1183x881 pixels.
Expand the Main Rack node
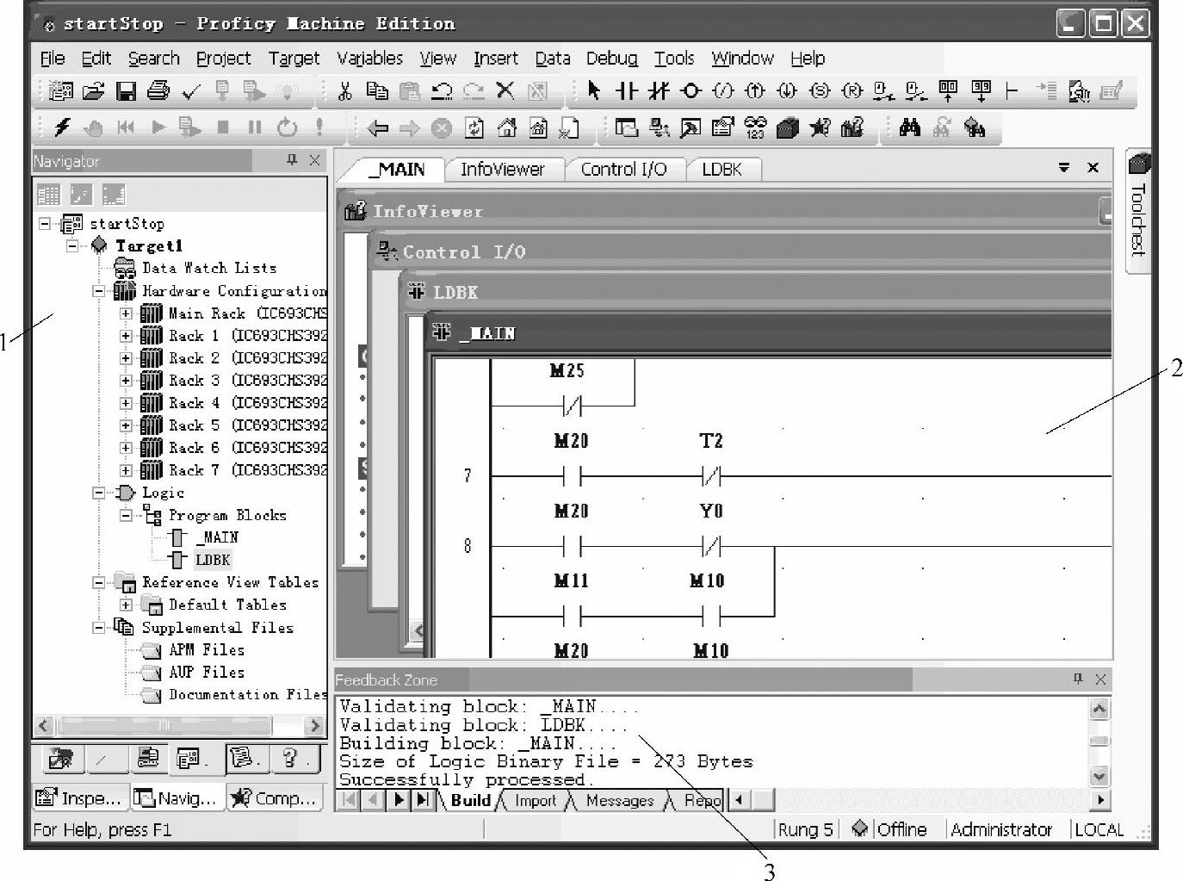pyautogui.click(x=126, y=313)
